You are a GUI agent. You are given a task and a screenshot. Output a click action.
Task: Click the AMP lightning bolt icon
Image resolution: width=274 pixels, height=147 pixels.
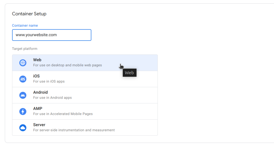[x=23, y=111]
